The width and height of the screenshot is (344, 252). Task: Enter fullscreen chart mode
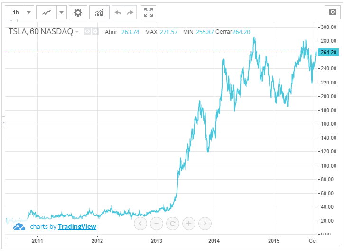click(149, 12)
